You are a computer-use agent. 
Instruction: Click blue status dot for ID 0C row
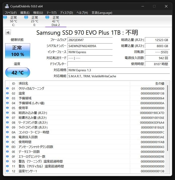(x=7, y=142)
